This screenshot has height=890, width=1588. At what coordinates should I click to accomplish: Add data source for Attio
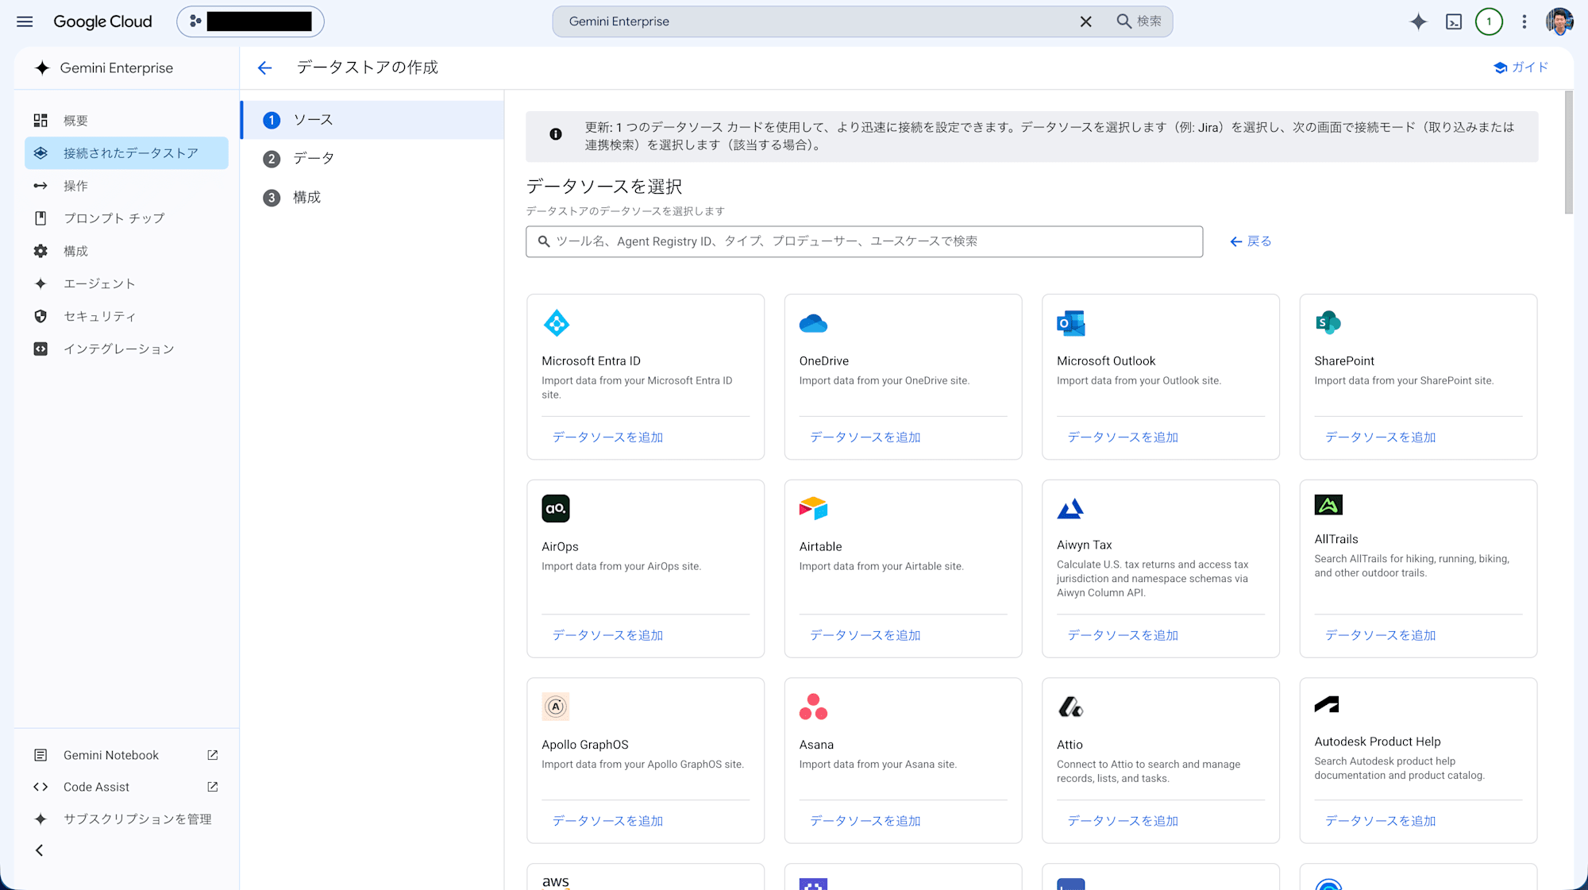[1122, 821]
